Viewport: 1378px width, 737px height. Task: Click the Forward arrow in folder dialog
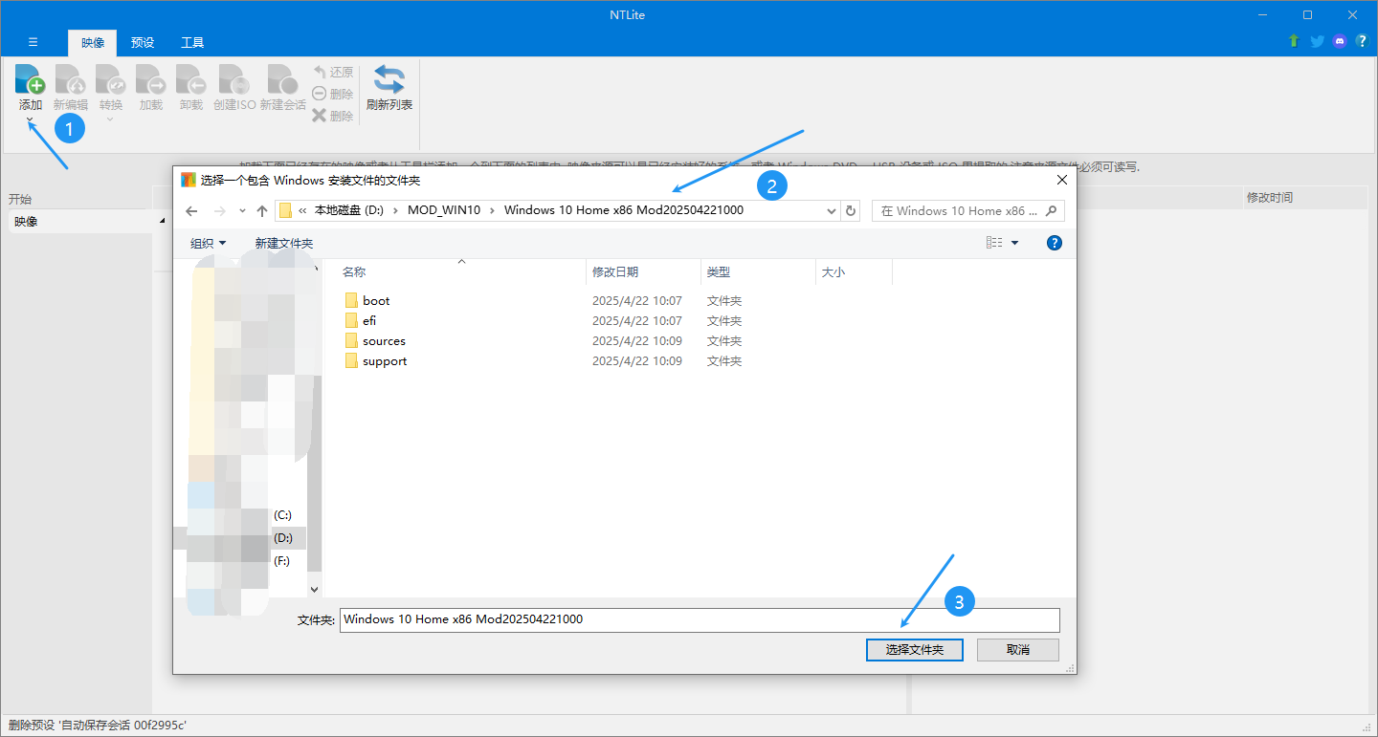219,210
